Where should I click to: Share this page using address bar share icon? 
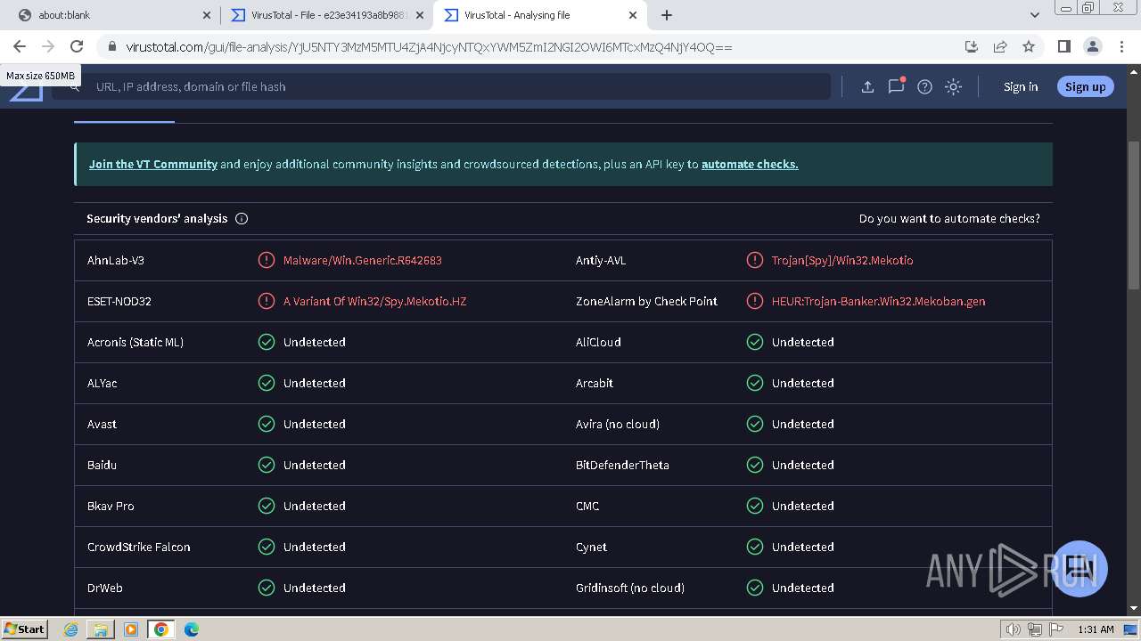pyautogui.click(x=1000, y=46)
